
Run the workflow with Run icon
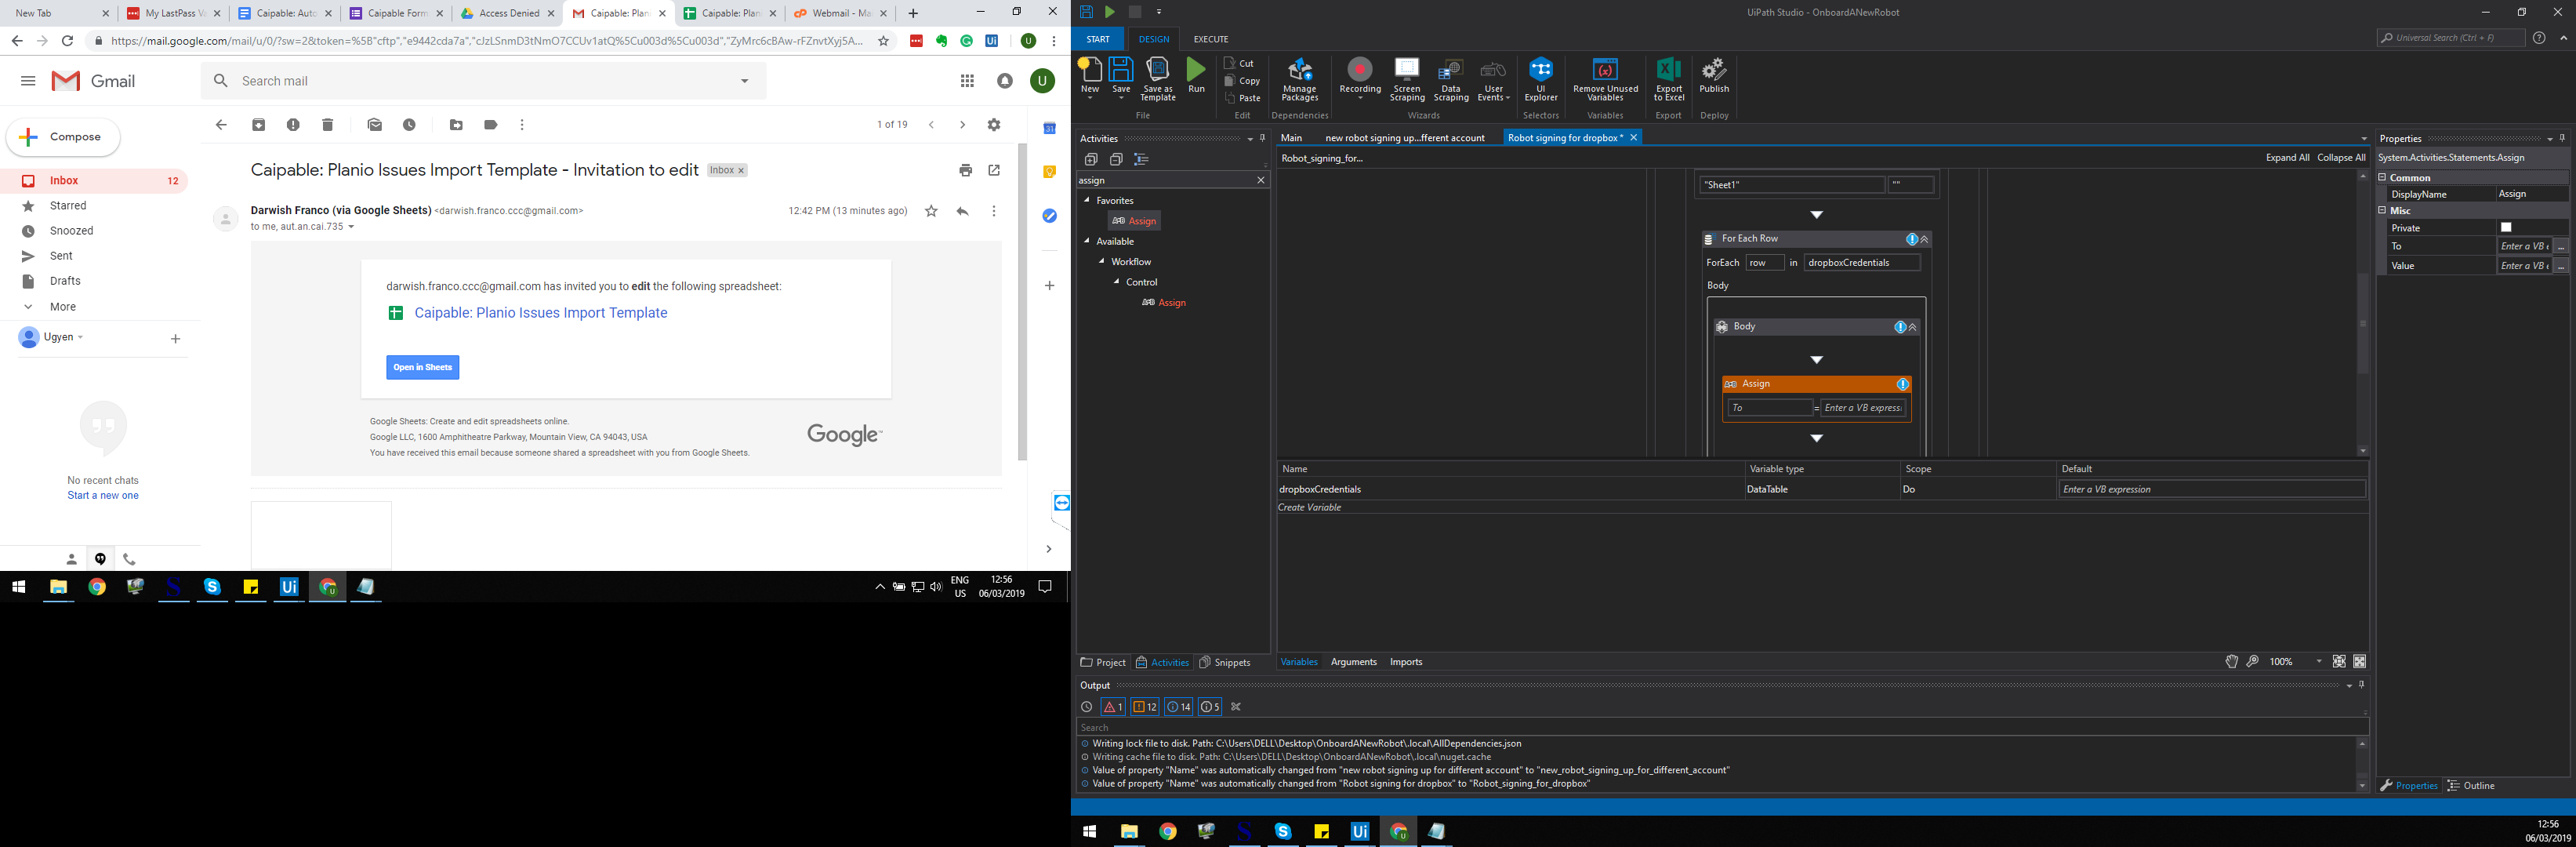(1196, 76)
